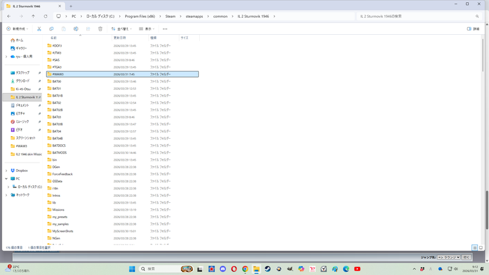Open Documents in quick access
Screen dimensions: 489x275
click(22, 105)
